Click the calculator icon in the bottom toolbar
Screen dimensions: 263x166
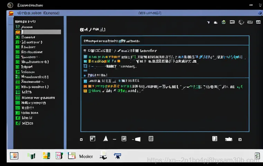[x=151, y=139]
